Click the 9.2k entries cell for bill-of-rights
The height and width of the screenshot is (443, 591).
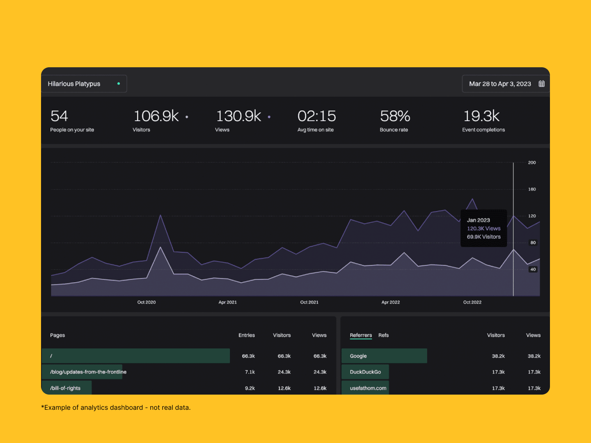[x=250, y=388]
